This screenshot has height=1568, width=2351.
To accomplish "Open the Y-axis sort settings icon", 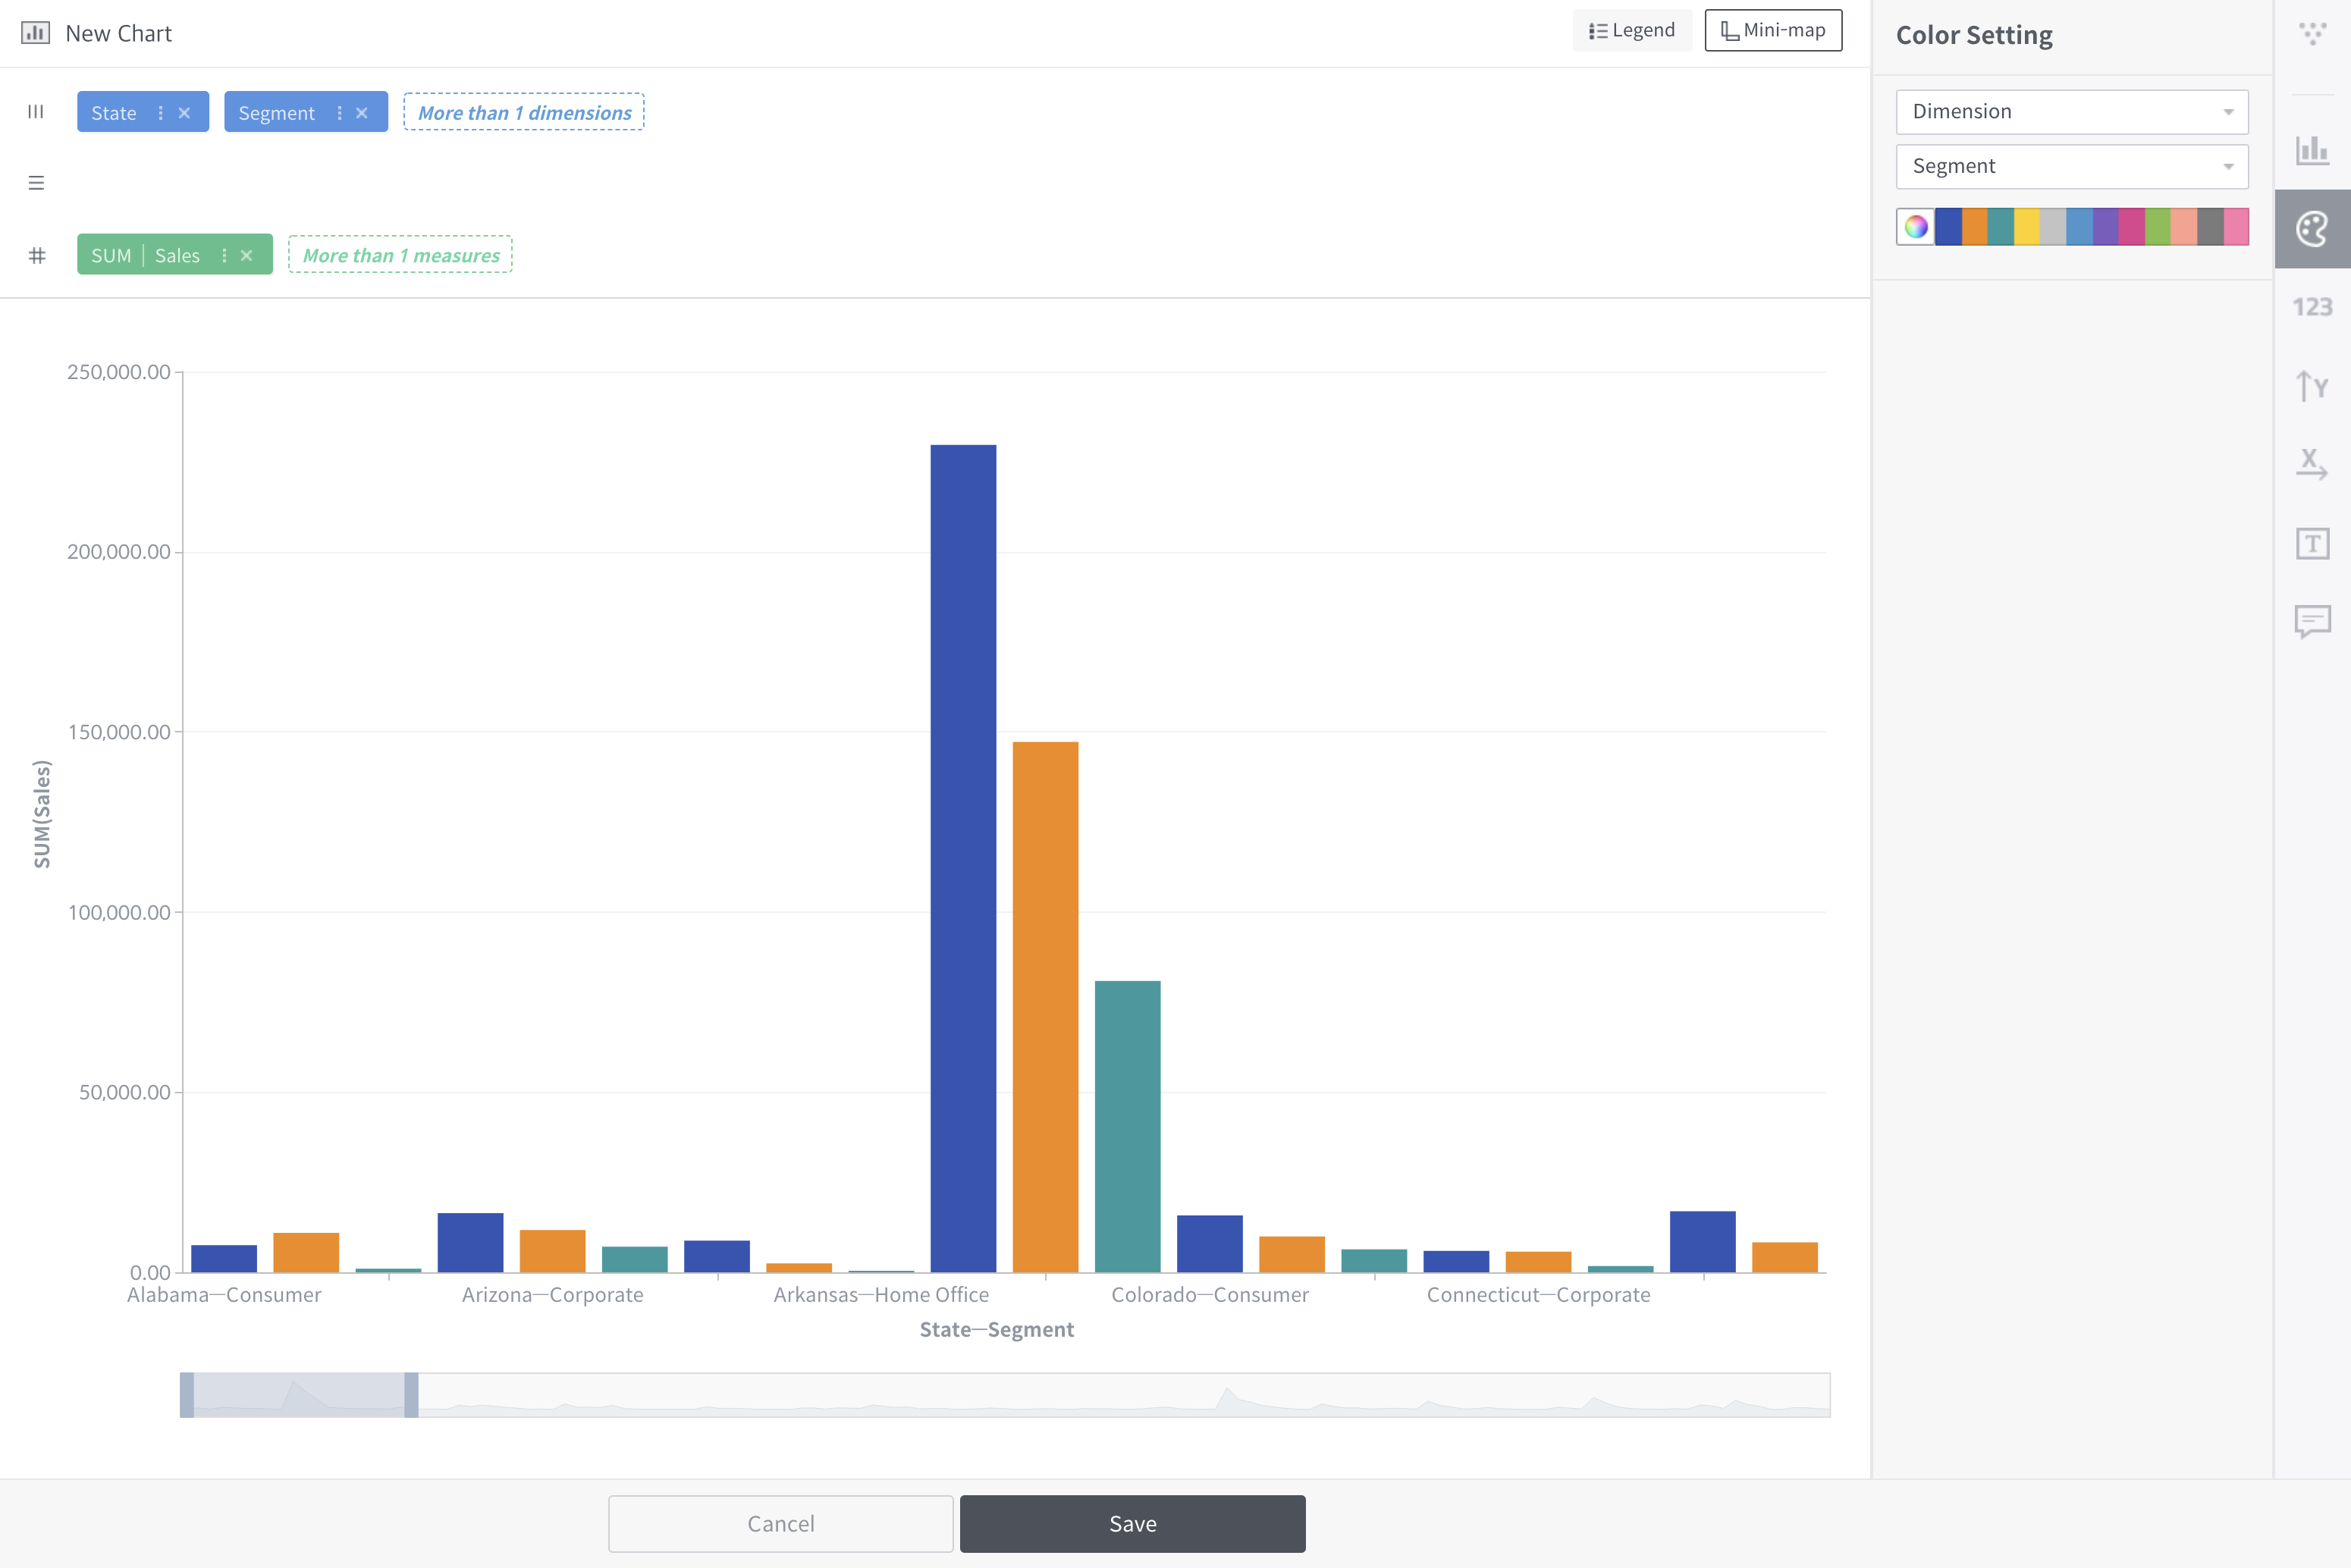I will (2313, 385).
